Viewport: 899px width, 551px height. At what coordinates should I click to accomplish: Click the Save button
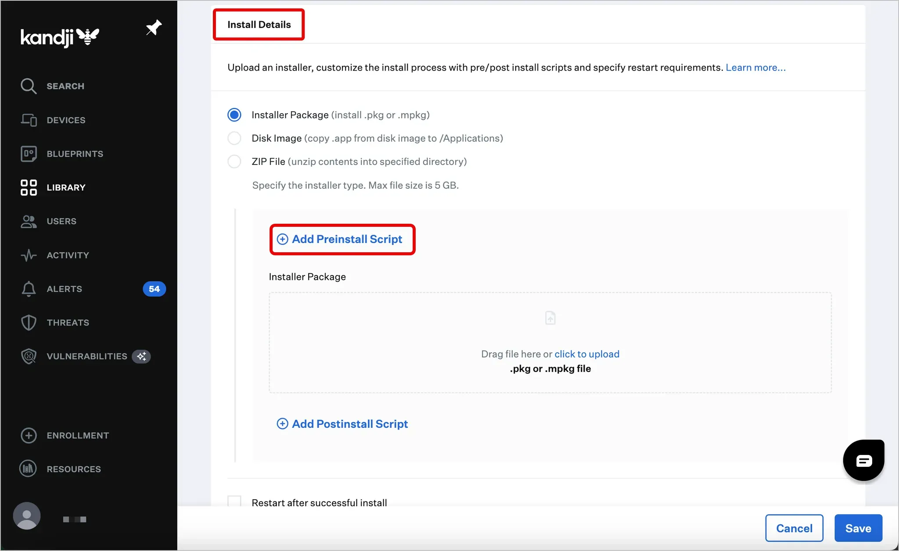[x=858, y=528]
